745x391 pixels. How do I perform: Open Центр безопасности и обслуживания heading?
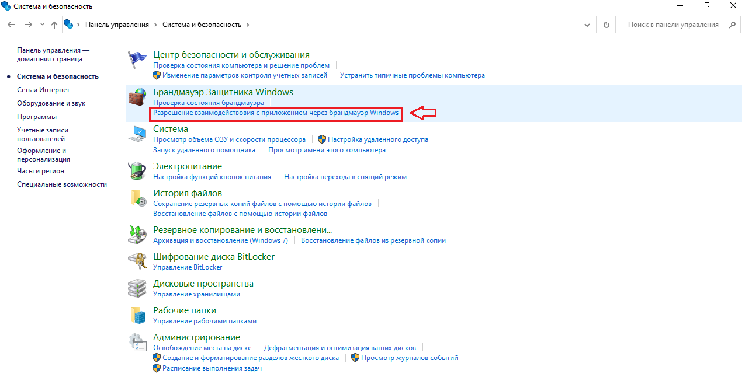tap(231, 55)
